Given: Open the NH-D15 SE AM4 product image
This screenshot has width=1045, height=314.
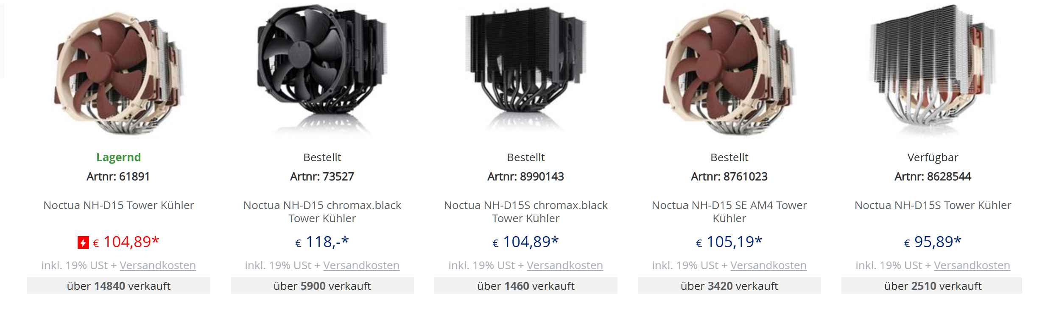Looking at the screenshot, I should tap(729, 72).
